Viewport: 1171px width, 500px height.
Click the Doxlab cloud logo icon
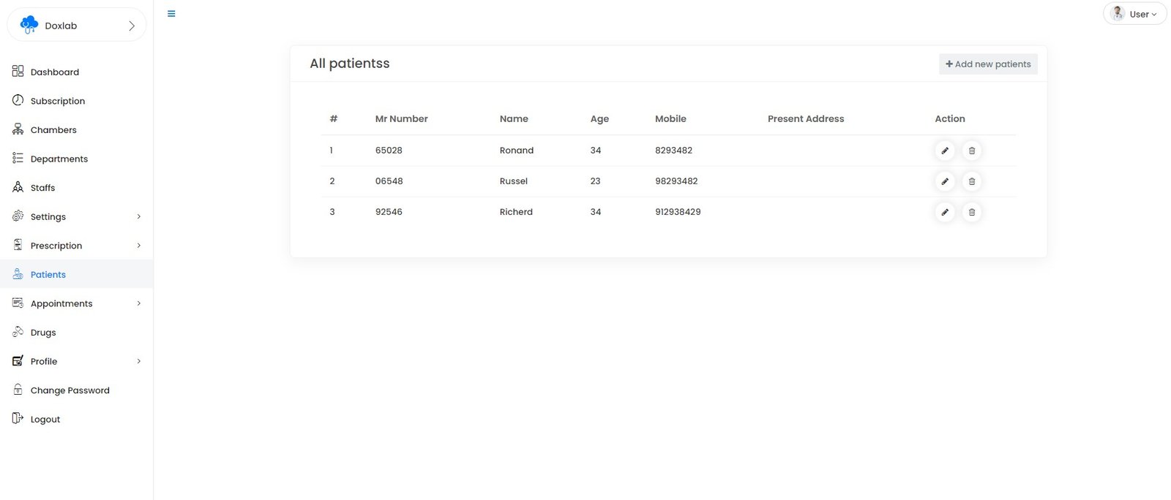[x=29, y=25]
